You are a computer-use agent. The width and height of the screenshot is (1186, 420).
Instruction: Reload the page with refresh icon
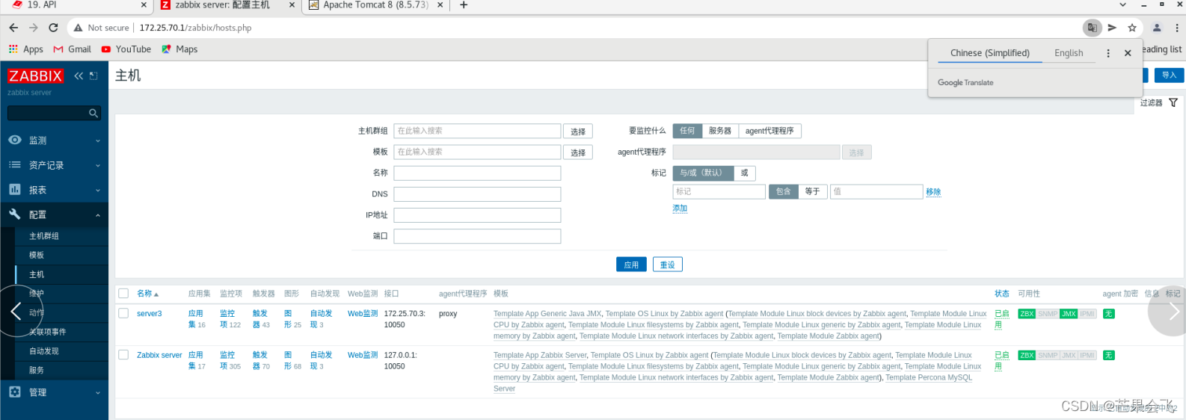[53, 28]
